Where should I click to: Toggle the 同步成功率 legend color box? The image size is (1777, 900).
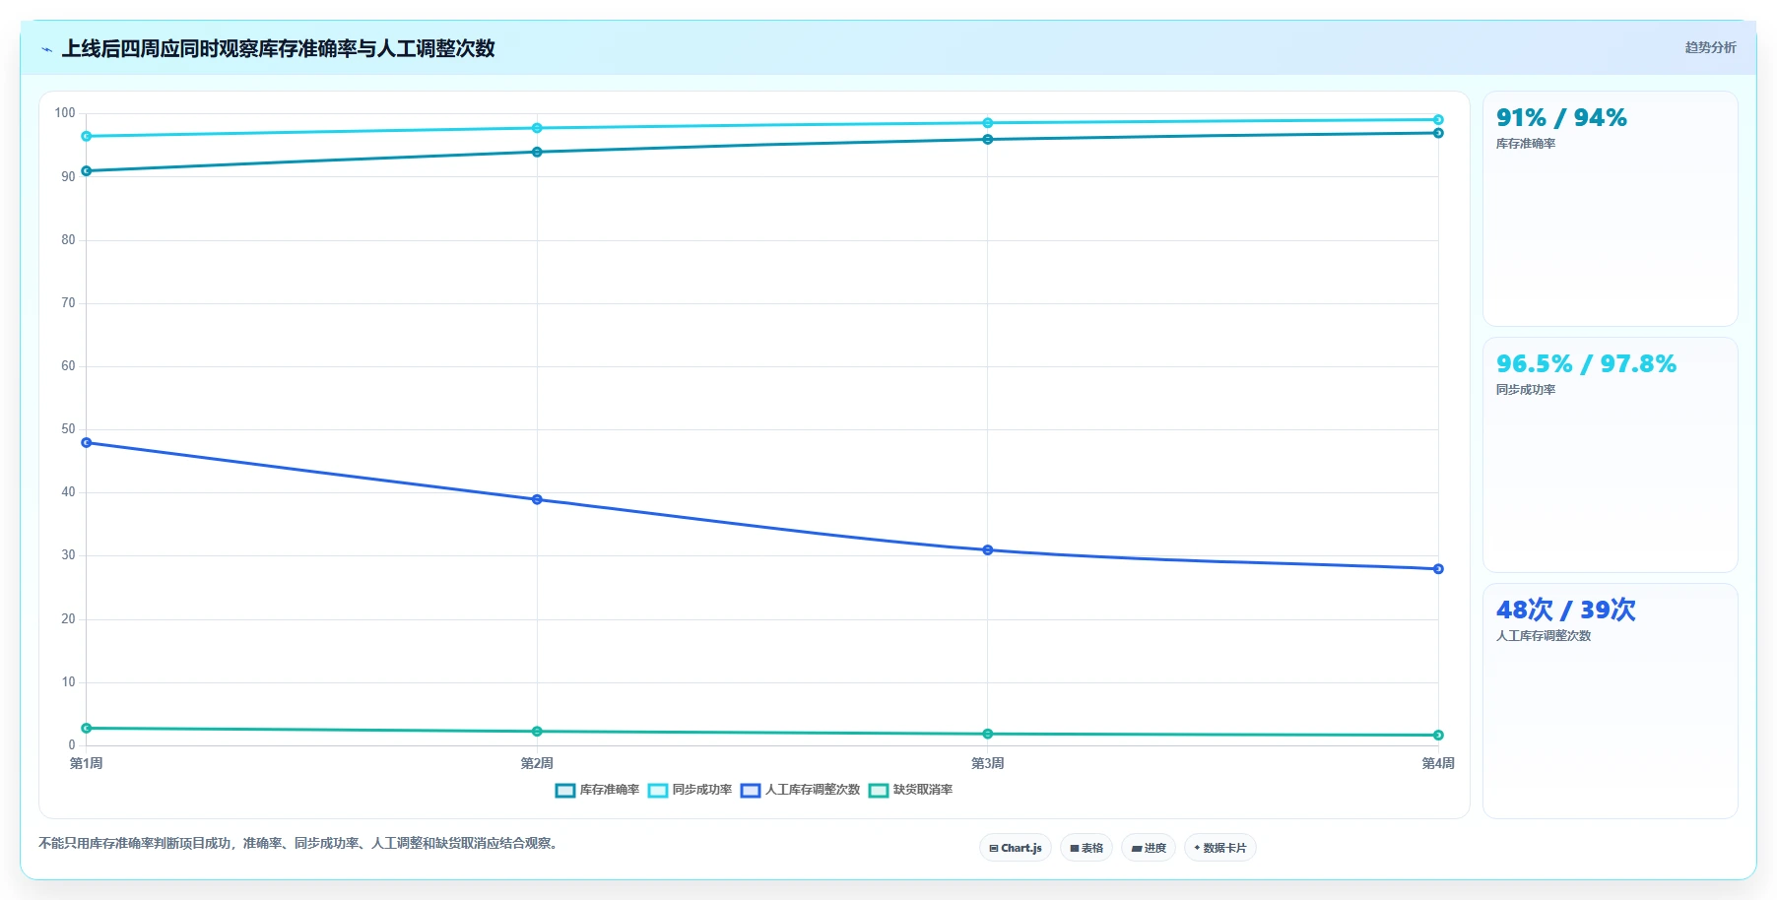(x=658, y=790)
